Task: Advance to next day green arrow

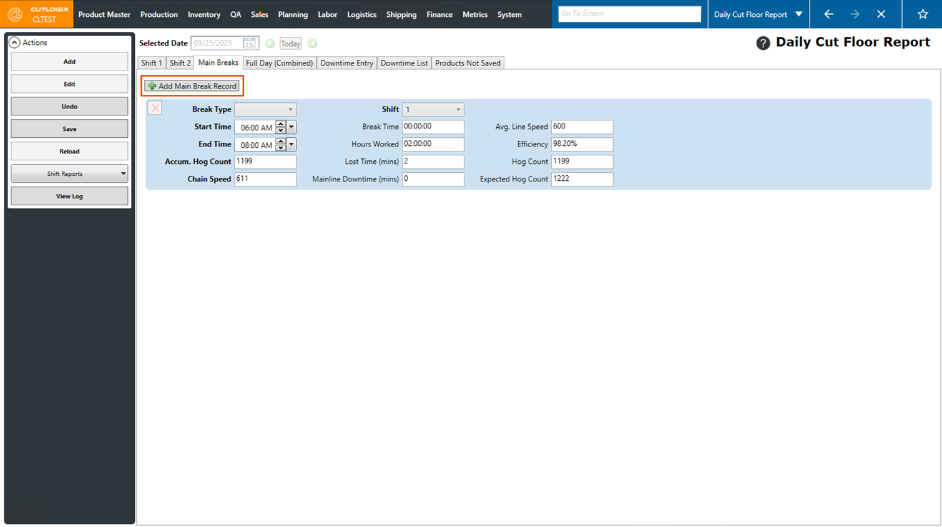Action: point(313,44)
